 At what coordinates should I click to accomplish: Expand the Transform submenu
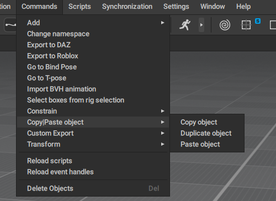[x=93, y=144]
